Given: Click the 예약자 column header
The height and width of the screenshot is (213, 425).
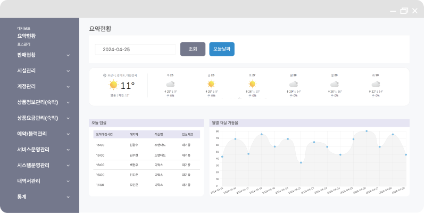Looking at the screenshot, I should pyautogui.click(x=134, y=134).
